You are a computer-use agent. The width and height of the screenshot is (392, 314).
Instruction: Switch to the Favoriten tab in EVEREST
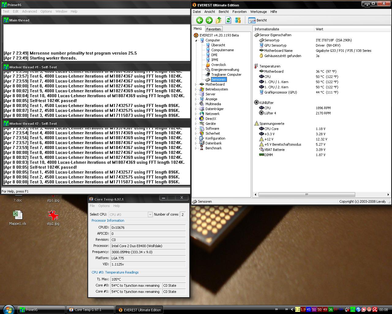213,29
